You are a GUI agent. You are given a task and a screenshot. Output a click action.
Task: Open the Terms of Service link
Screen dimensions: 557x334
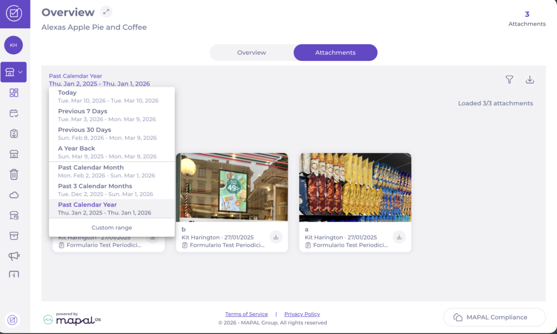tap(246, 314)
